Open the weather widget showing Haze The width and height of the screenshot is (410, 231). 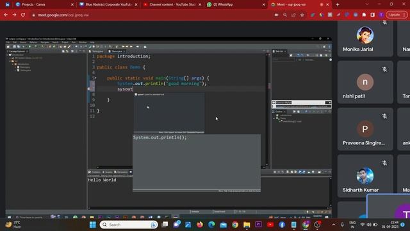pyautogui.click(x=13, y=225)
